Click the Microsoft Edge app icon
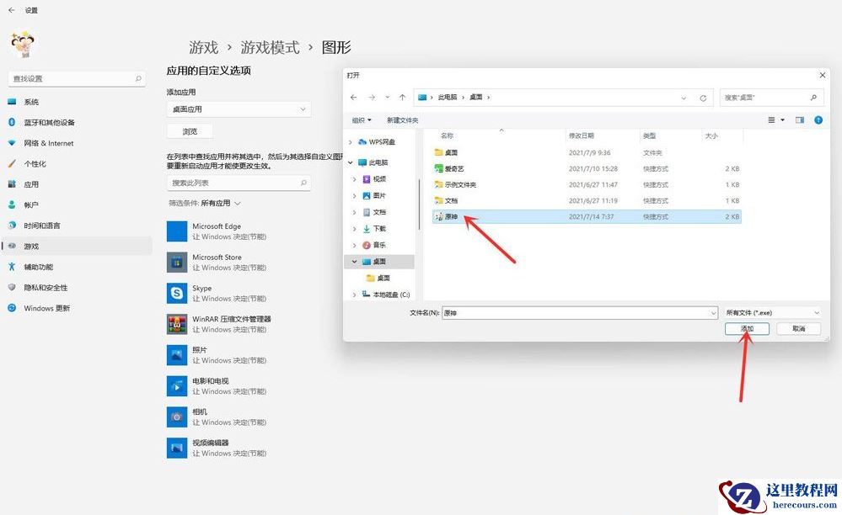This screenshot has height=515, width=842. tap(176, 230)
